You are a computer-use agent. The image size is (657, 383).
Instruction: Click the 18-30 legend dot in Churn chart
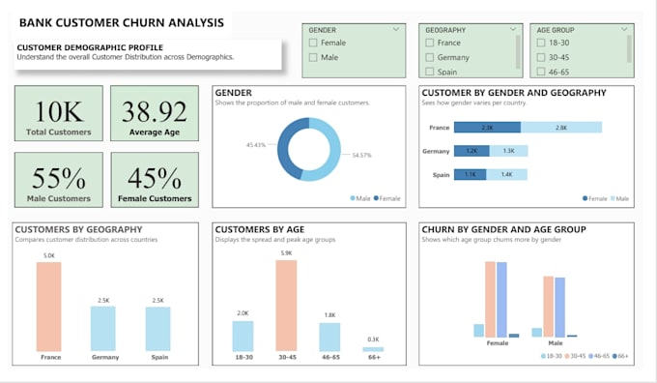(543, 356)
